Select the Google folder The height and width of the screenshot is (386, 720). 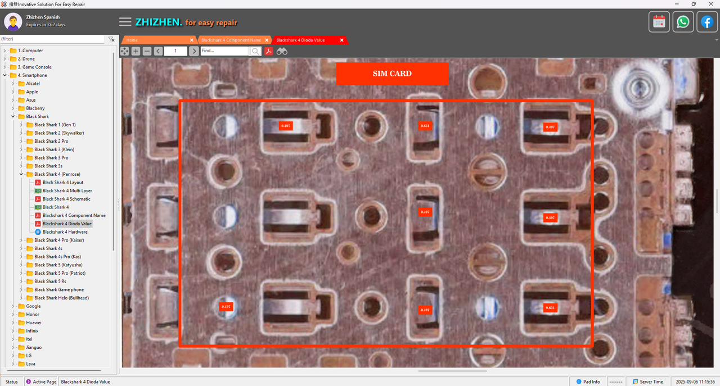click(33, 306)
